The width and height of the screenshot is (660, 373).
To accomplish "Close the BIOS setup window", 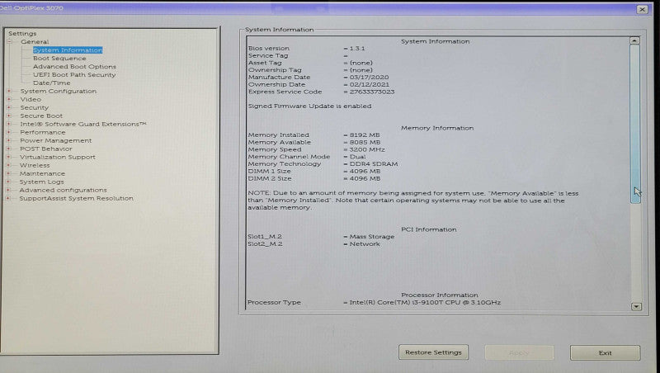I will coord(642,9).
